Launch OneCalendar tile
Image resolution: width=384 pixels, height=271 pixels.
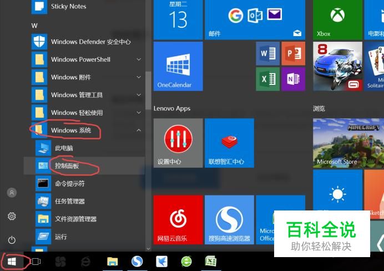tap(178, 66)
